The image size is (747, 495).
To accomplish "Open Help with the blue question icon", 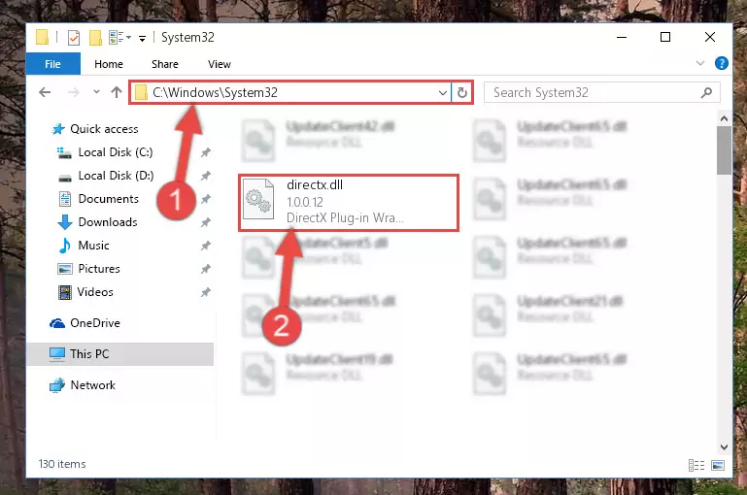I will click(x=722, y=63).
